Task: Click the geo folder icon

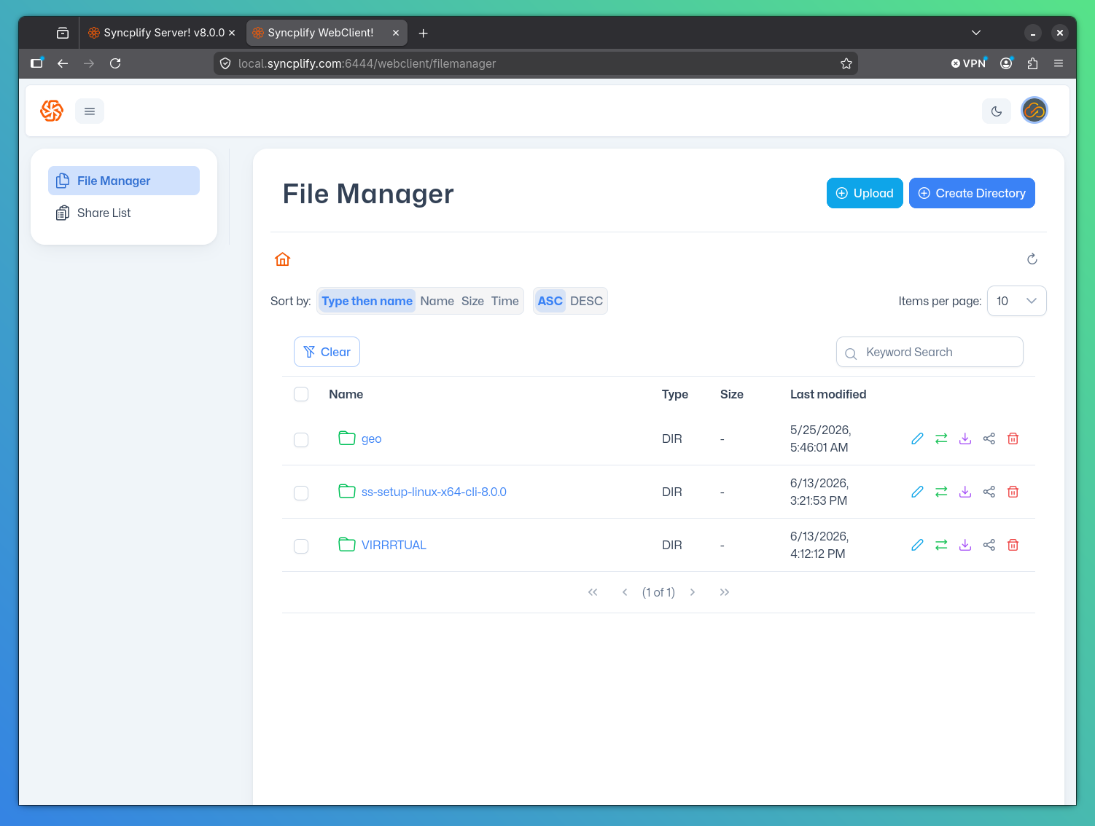Action: 347,438
